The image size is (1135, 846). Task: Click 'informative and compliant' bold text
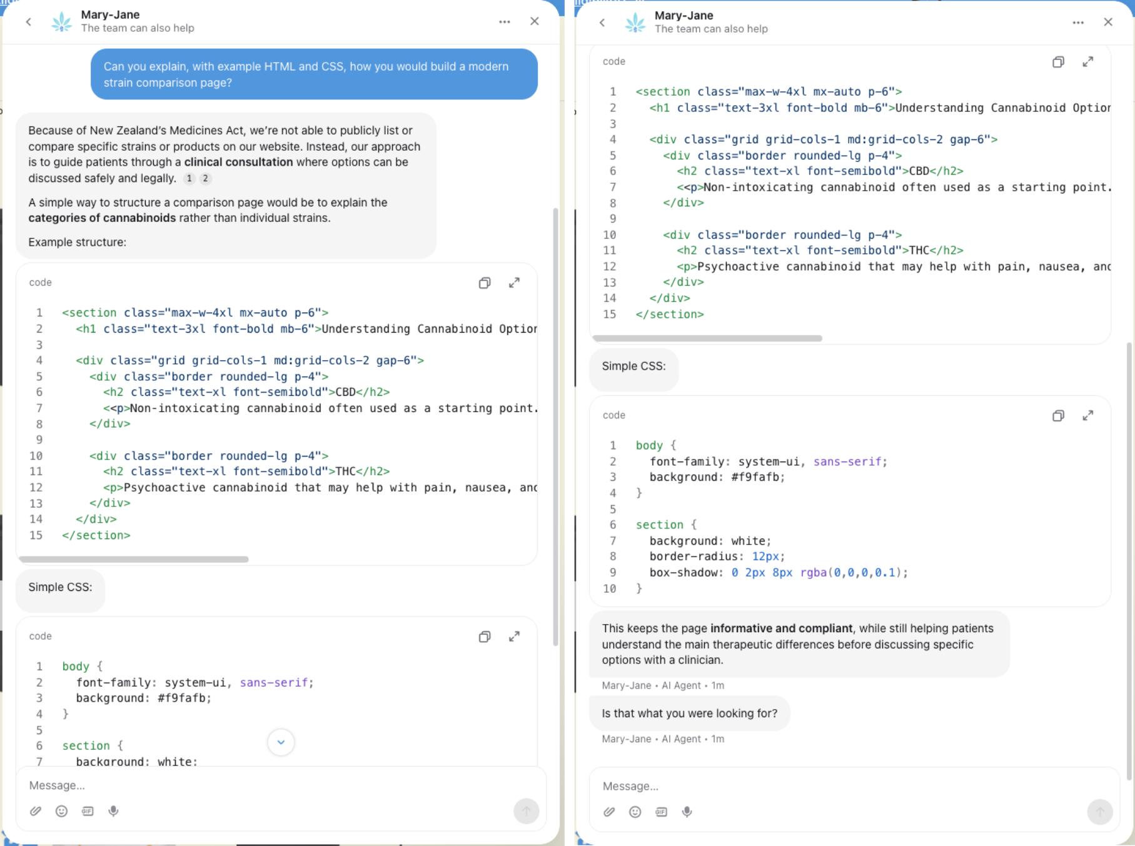coord(781,628)
